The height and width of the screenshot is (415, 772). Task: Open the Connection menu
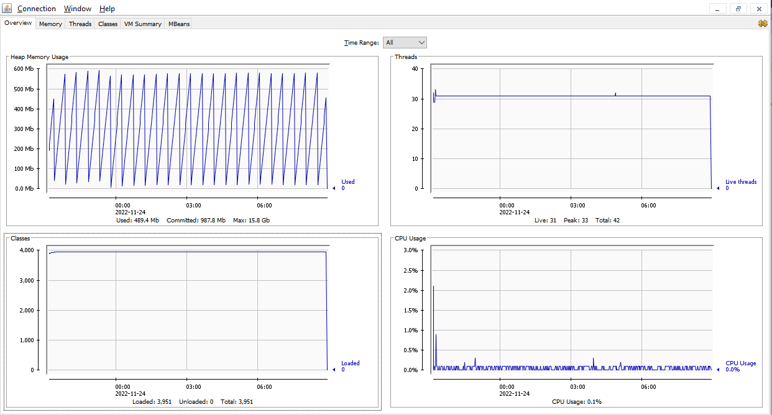coord(36,9)
